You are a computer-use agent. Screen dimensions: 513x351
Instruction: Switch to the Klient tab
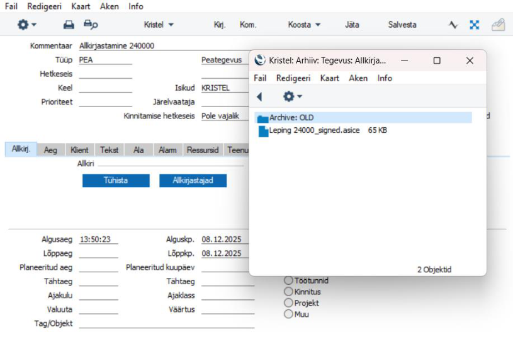79,150
